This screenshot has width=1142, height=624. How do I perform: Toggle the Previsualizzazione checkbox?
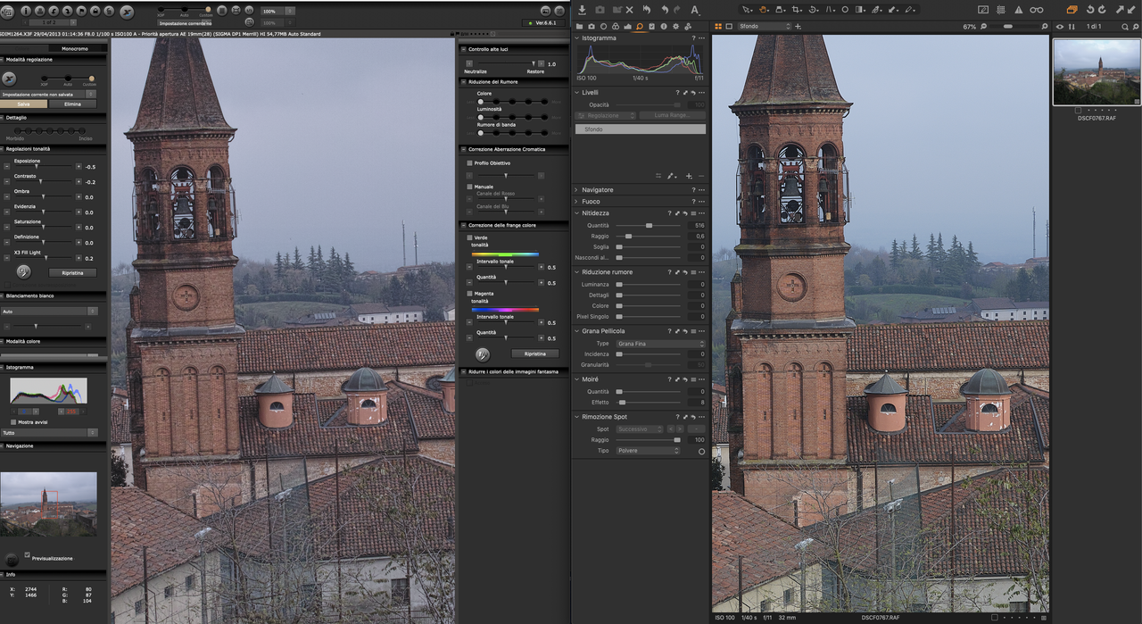[x=28, y=554]
